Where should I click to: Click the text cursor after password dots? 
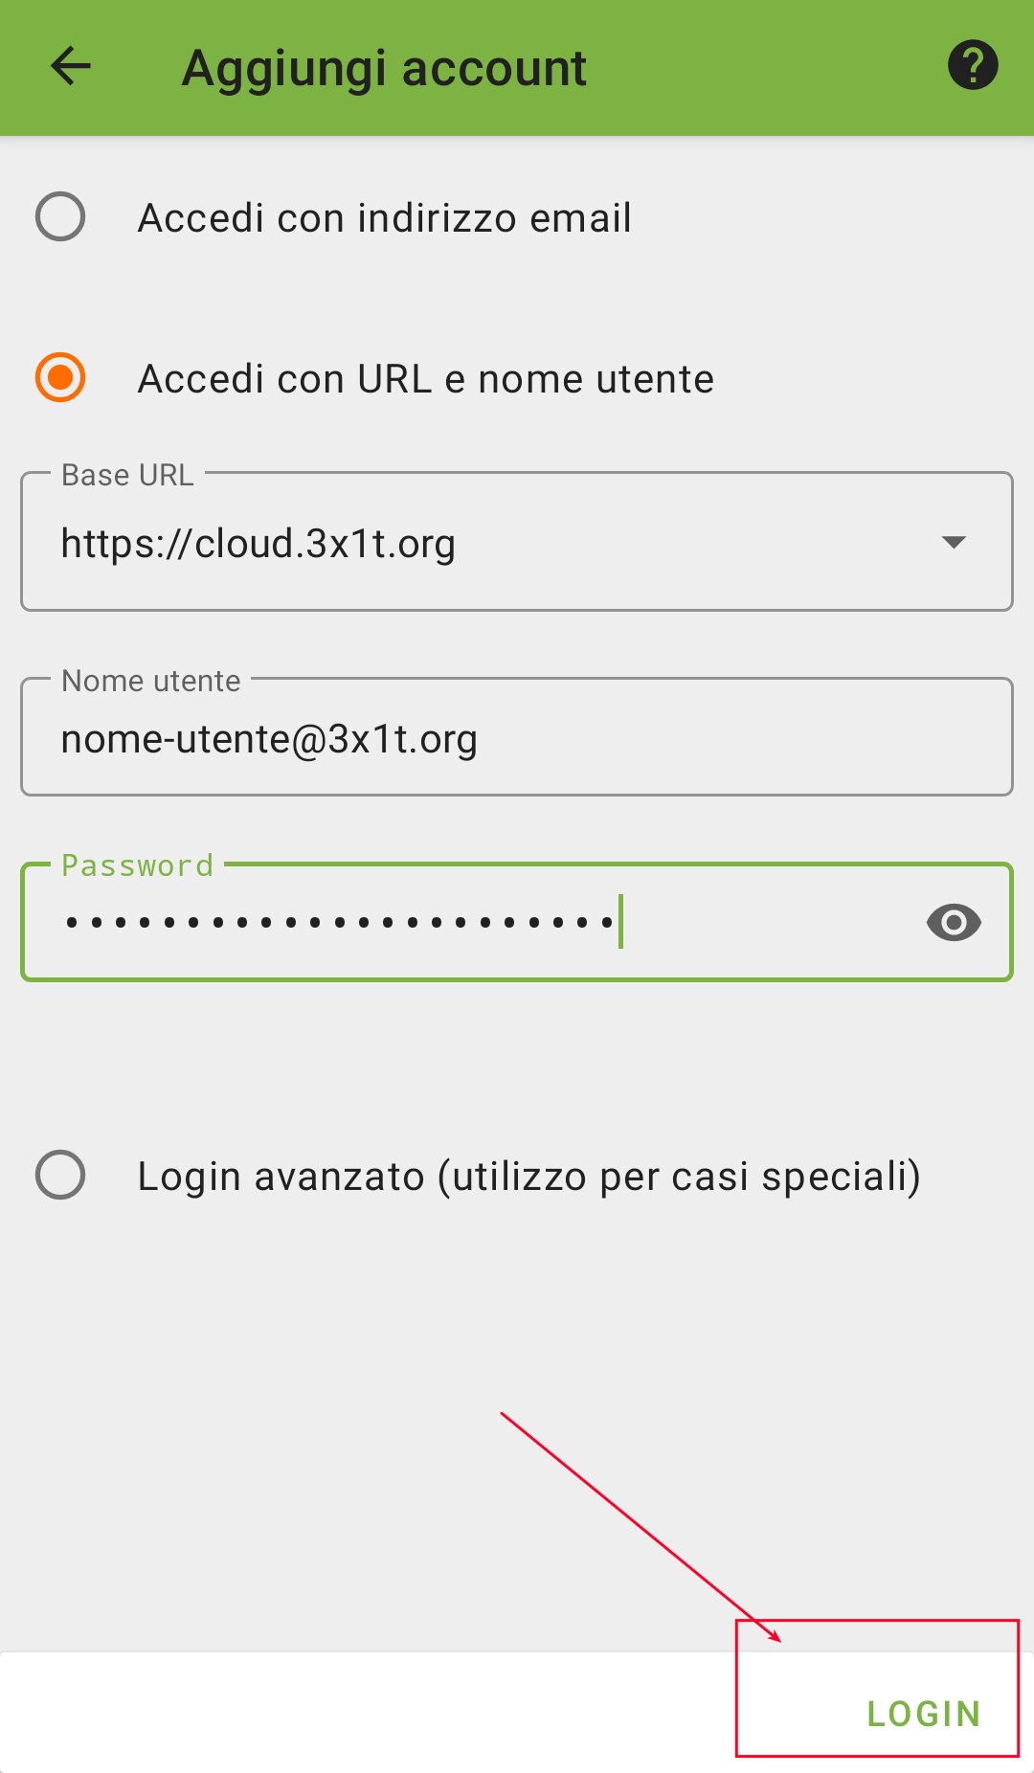point(621,921)
